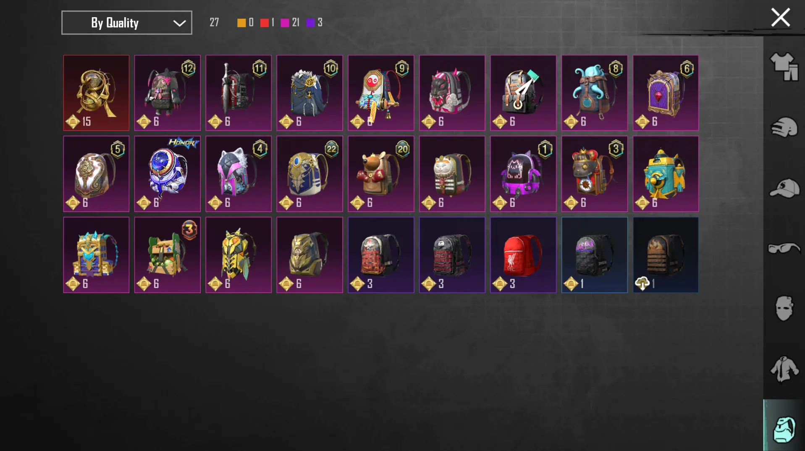Image resolution: width=805 pixels, height=451 pixels.
Task: Select the helmet category icon
Action: tap(784, 127)
